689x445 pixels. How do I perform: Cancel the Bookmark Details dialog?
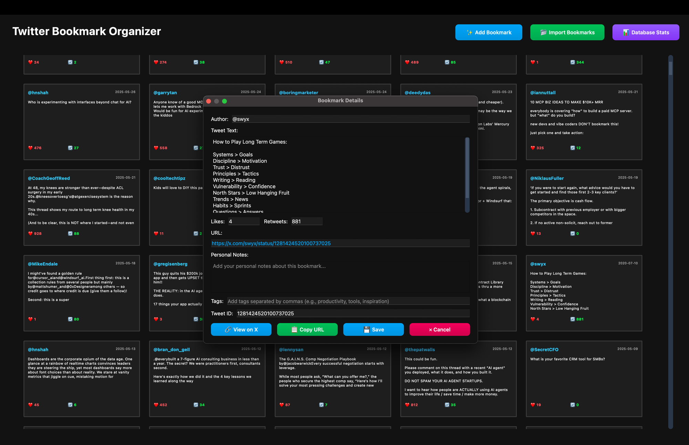point(439,329)
